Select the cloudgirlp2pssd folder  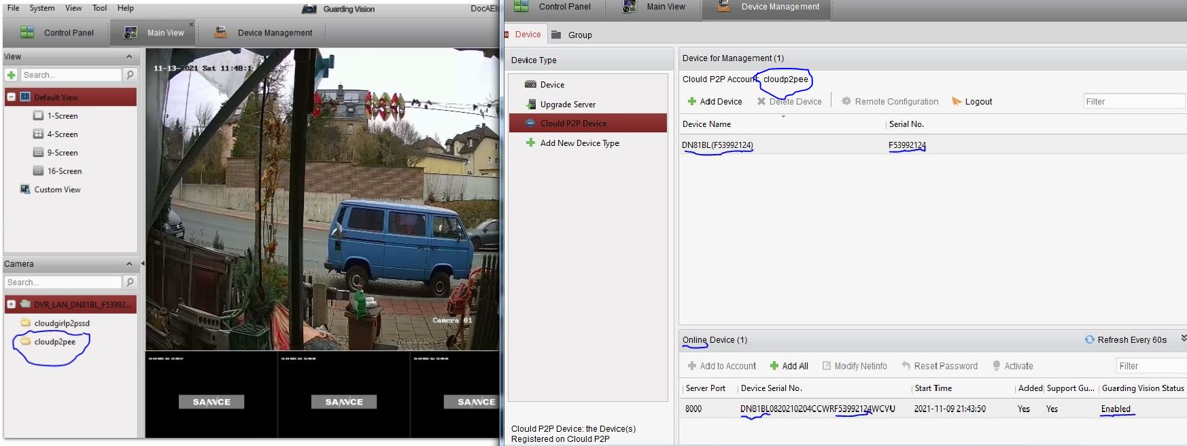[55, 323]
